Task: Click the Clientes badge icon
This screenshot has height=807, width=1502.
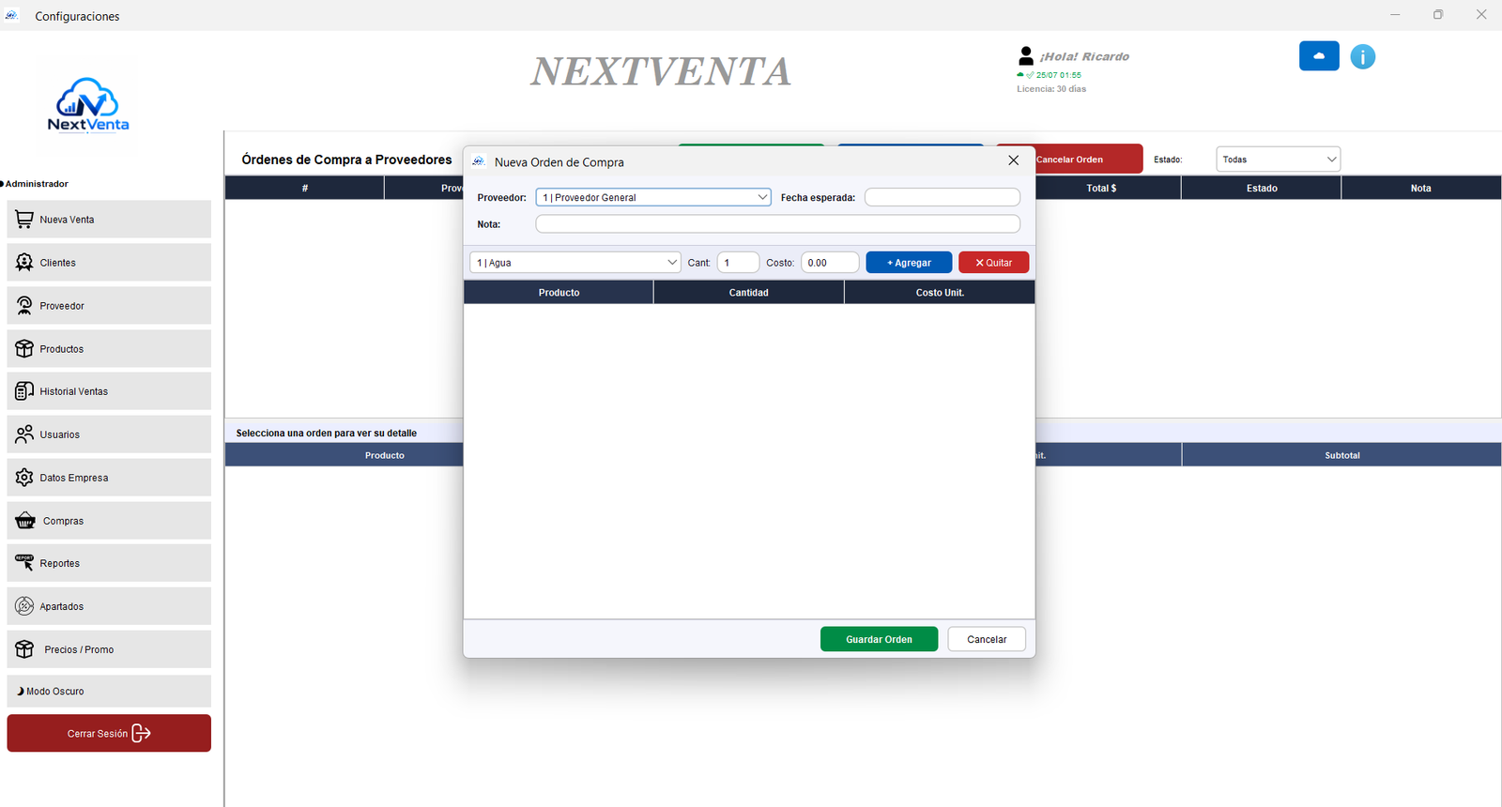Action: [24, 263]
